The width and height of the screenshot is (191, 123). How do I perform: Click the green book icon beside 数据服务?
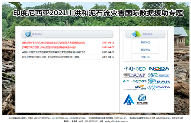click(136, 34)
